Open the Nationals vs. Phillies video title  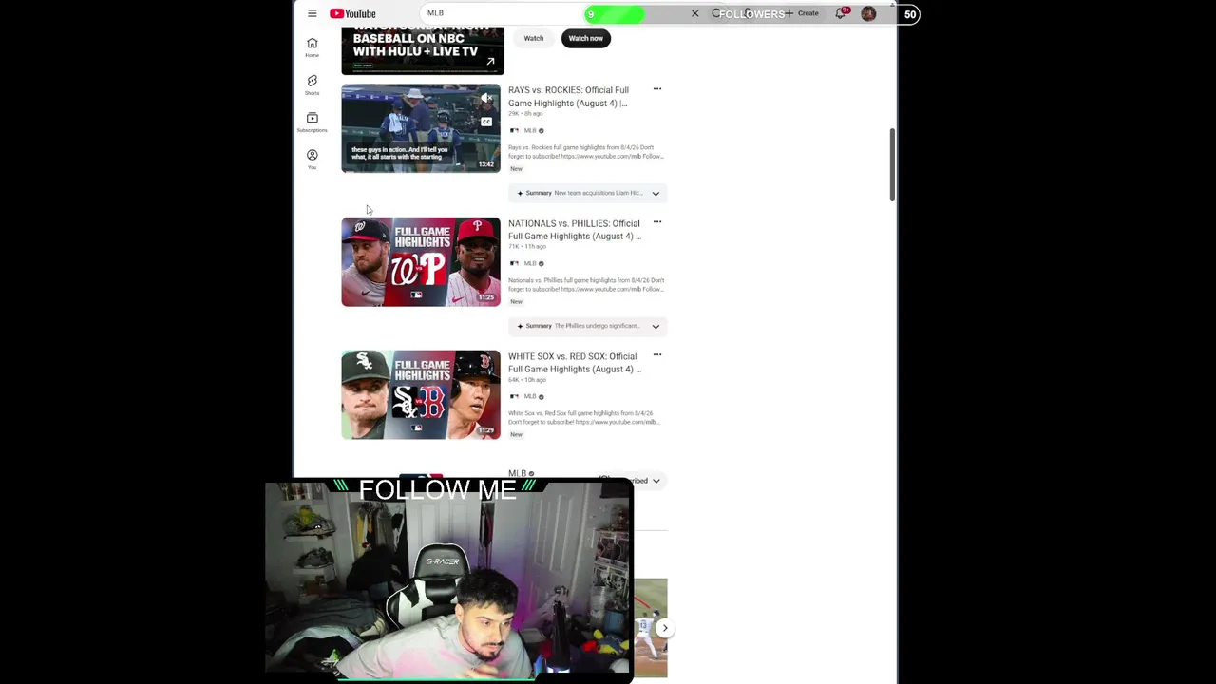click(x=575, y=230)
